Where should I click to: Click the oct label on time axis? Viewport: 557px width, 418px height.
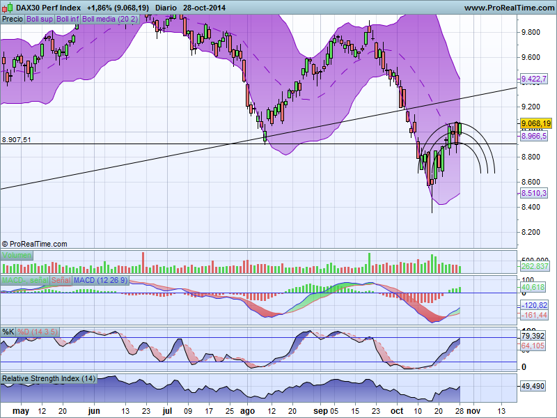click(x=397, y=411)
